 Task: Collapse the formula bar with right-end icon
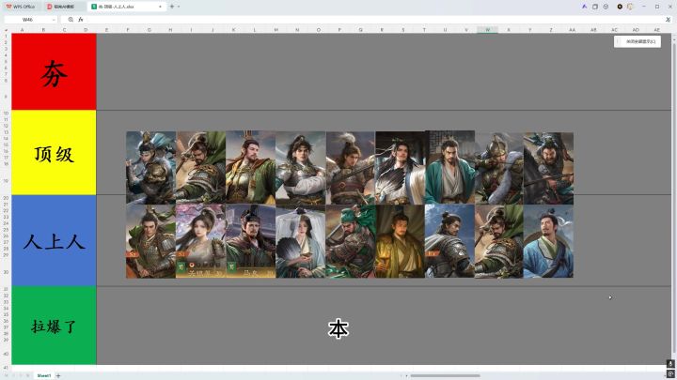click(x=668, y=20)
